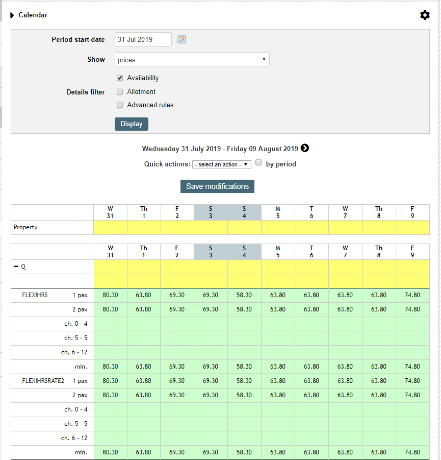Check the by period option
Screen dimensions: 441x460
[x=258, y=162]
